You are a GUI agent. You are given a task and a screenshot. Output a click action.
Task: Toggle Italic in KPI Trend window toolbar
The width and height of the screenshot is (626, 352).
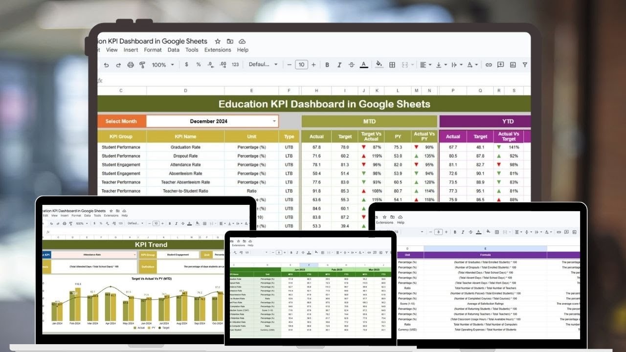pos(176,223)
